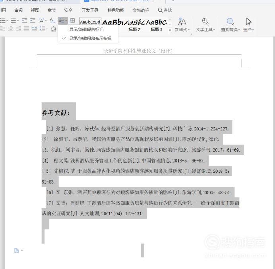Screen dimensions: 275x269
Task: Click reference [6] 李东娟 line
Action: point(139,192)
